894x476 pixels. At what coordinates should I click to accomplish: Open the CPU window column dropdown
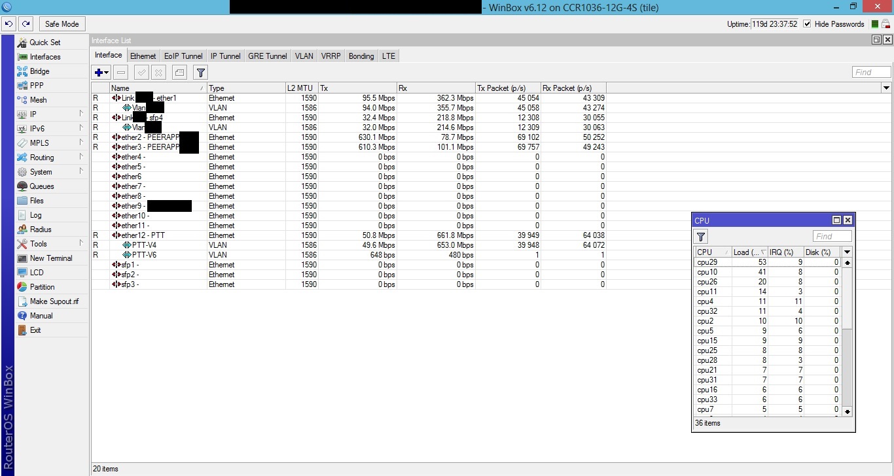point(847,252)
